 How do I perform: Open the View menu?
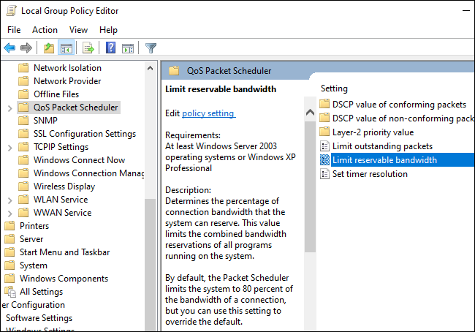(78, 30)
